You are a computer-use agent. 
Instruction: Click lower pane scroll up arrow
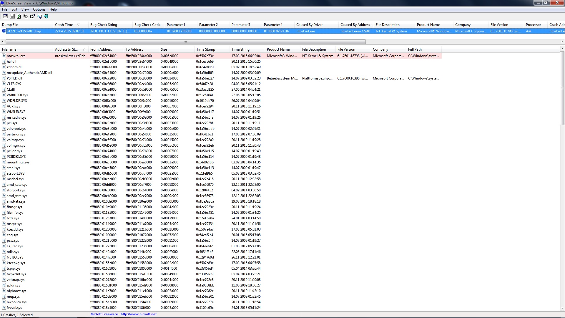pos(562,49)
